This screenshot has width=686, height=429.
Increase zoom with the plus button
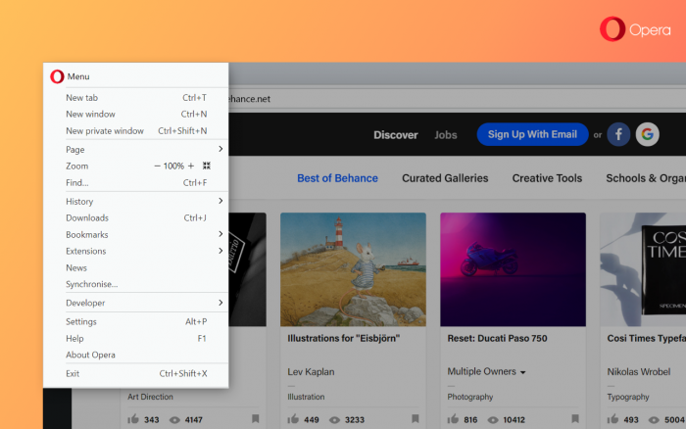click(191, 167)
